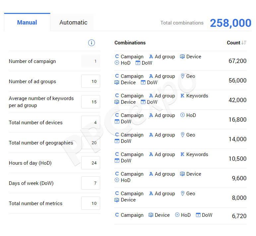Click HoD clock icon in 67,200 row
Viewport: 256px width, 236px height.
pyautogui.click(x=117, y=63)
